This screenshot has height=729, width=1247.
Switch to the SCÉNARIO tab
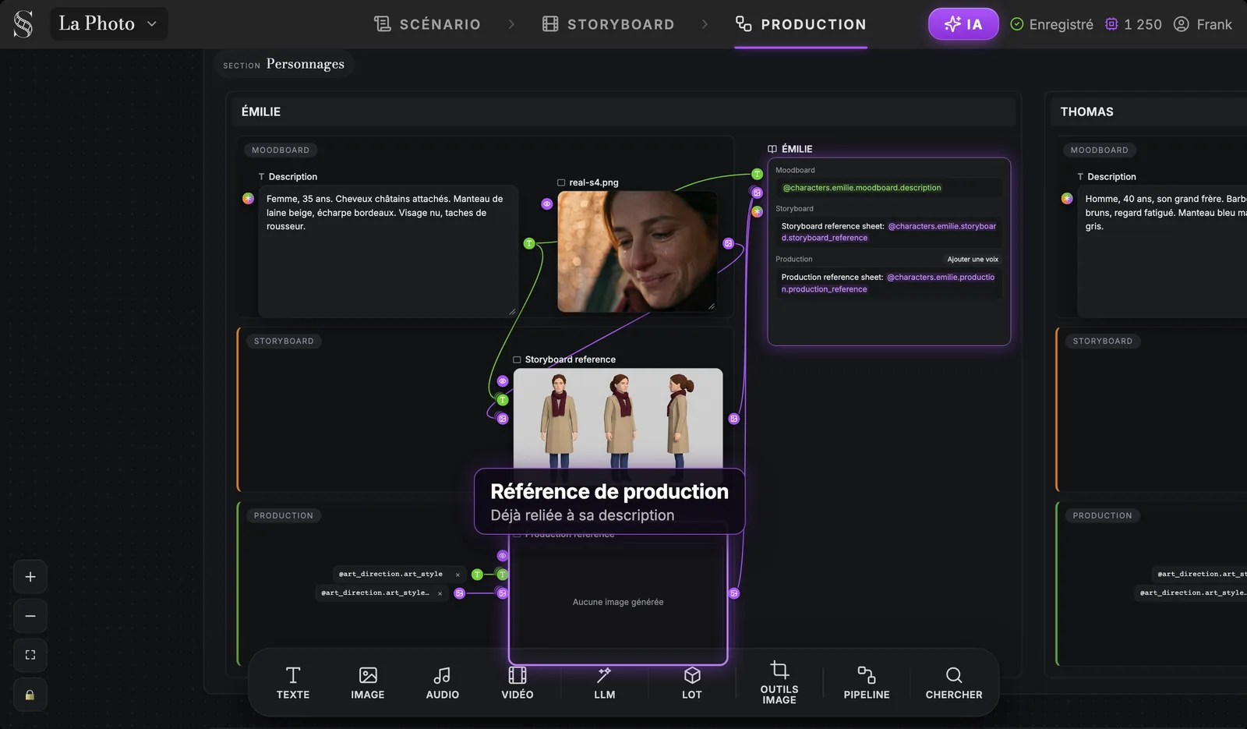tap(427, 24)
